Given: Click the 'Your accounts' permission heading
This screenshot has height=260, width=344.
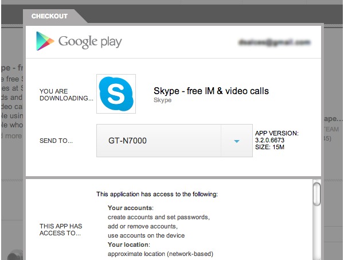Looking at the screenshot, I should [x=131, y=208].
